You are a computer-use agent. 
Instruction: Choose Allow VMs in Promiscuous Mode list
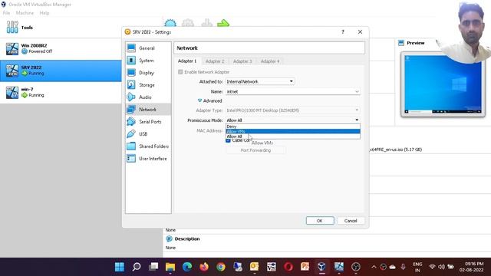point(293,131)
